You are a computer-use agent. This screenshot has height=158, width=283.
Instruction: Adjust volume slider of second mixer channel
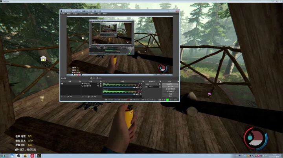point(119,94)
